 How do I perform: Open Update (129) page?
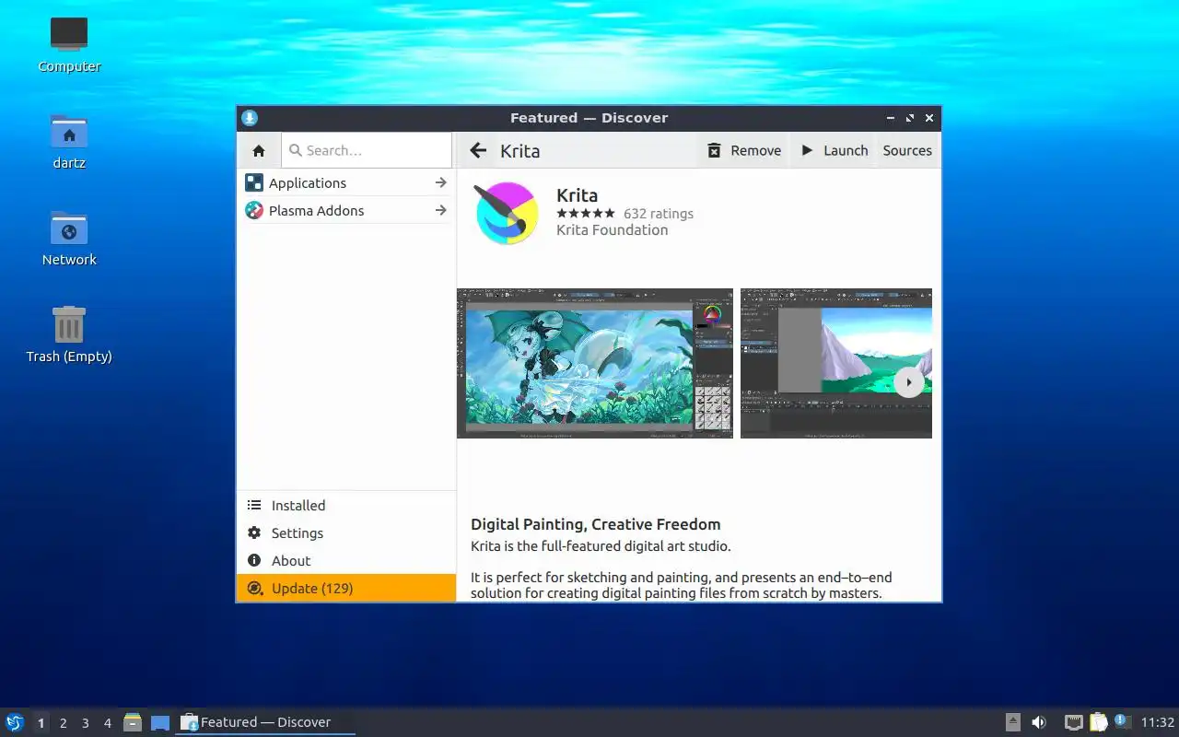point(346,588)
